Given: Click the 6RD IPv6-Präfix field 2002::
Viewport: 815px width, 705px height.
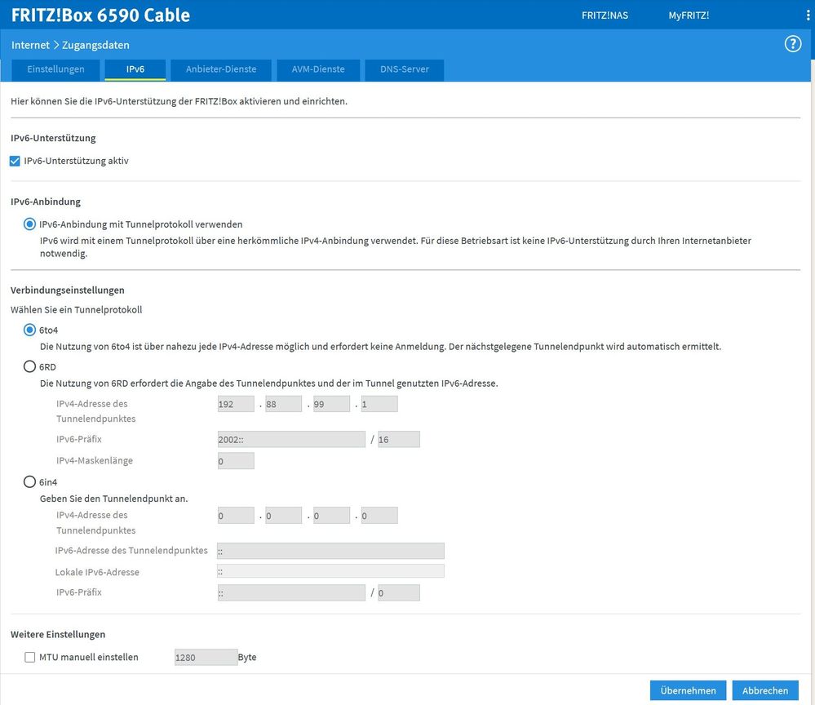Looking at the screenshot, I should coord(291,439).
